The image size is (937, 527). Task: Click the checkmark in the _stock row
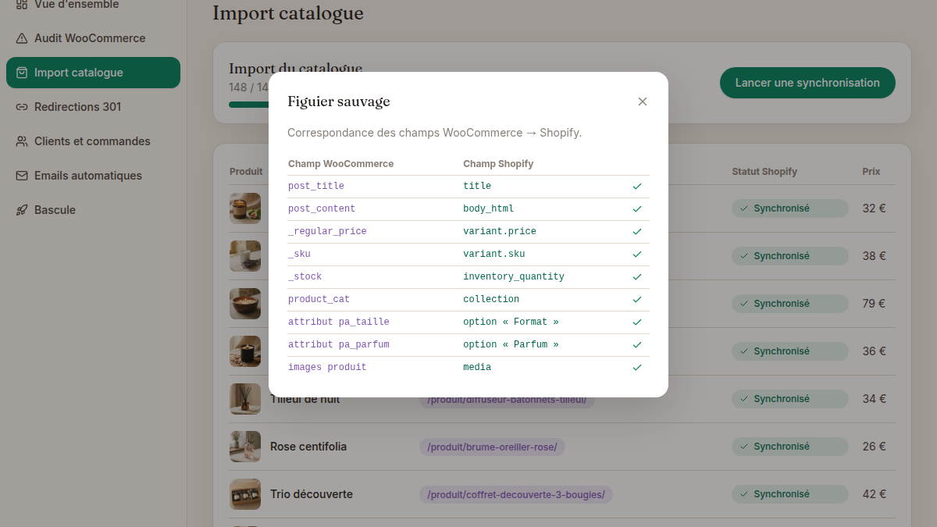(637, 277)
